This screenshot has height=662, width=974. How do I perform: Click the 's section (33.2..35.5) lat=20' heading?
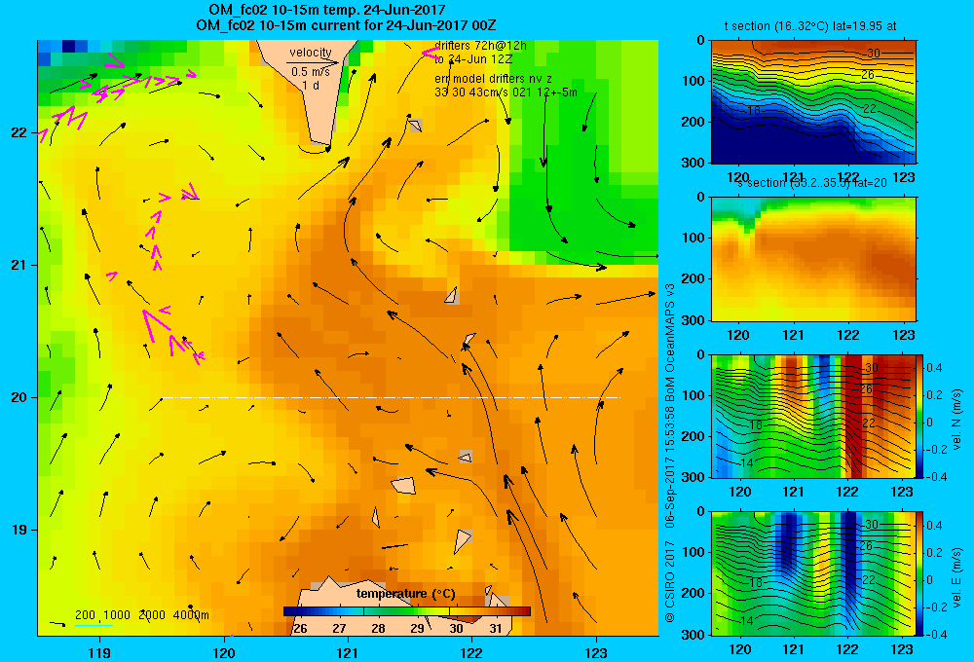pos(812,183)
